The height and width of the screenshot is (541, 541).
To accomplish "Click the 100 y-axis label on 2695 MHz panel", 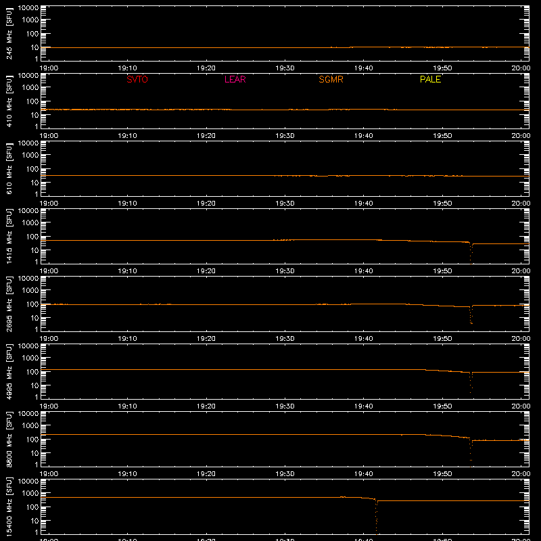I will (x=32, y=304).
